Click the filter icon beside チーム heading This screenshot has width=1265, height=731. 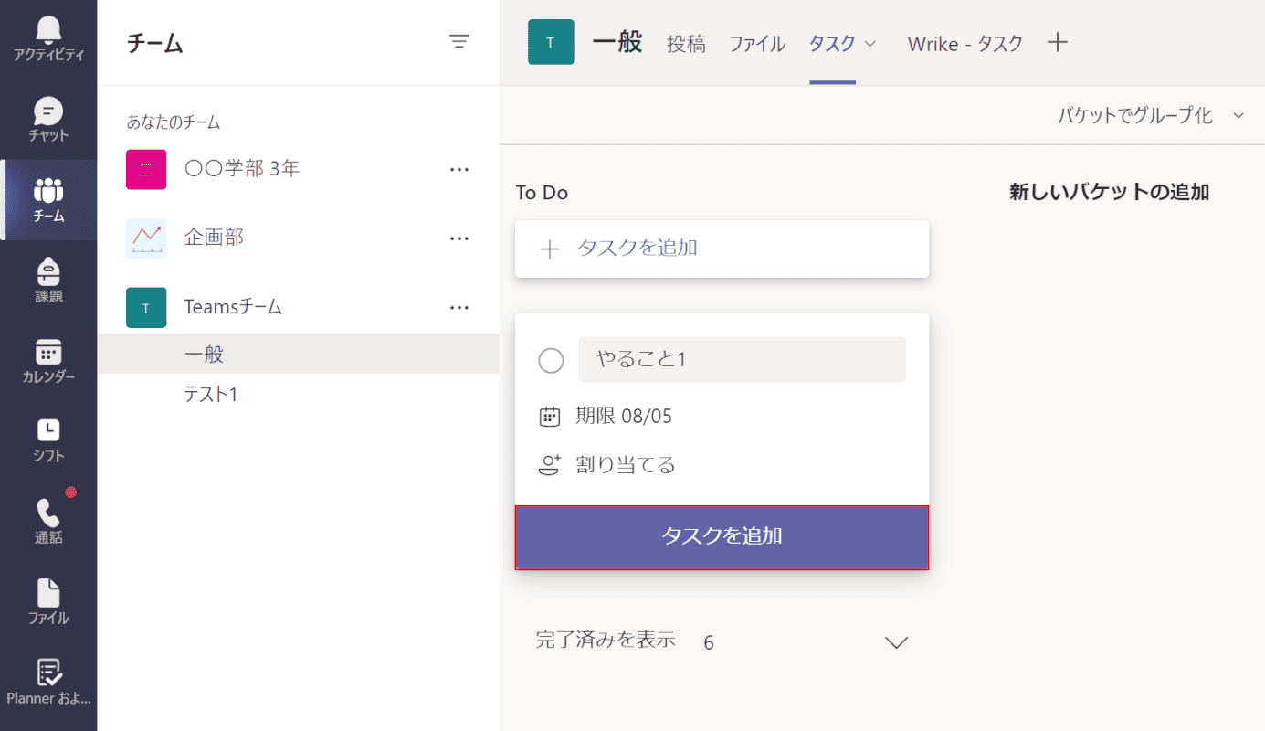click(x=459, y=41)
